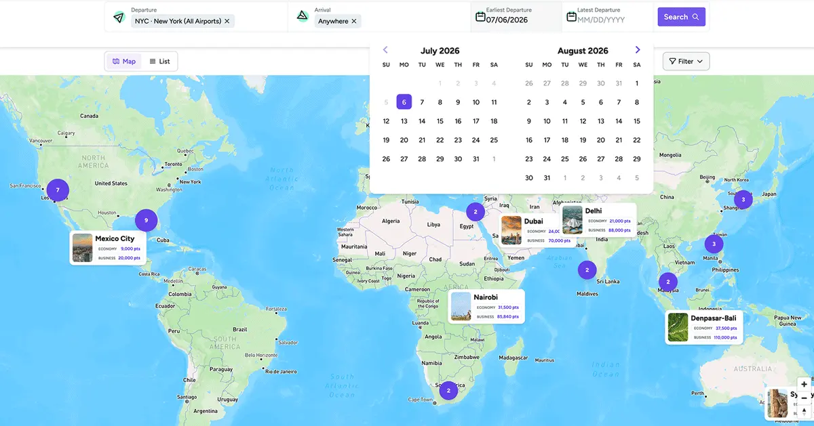Reset map bearing with the compass button
This screenshot has width=814, height=426.
click(x=804, y=411)
